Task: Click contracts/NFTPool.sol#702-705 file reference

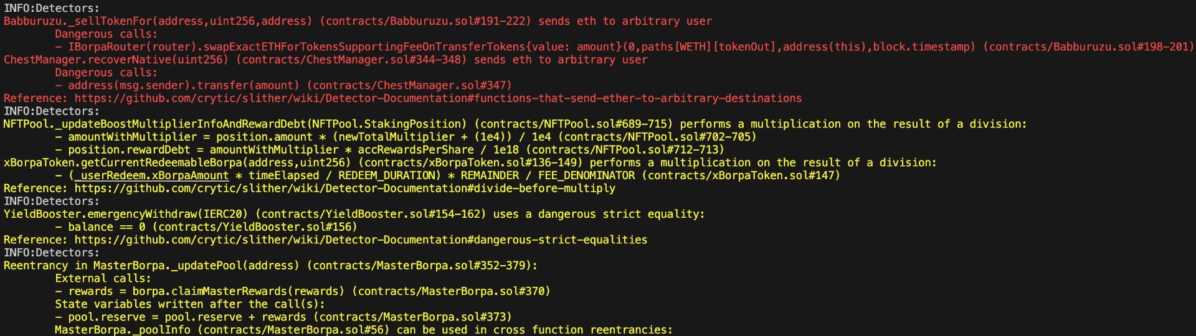Action: (x=657, y=137)
